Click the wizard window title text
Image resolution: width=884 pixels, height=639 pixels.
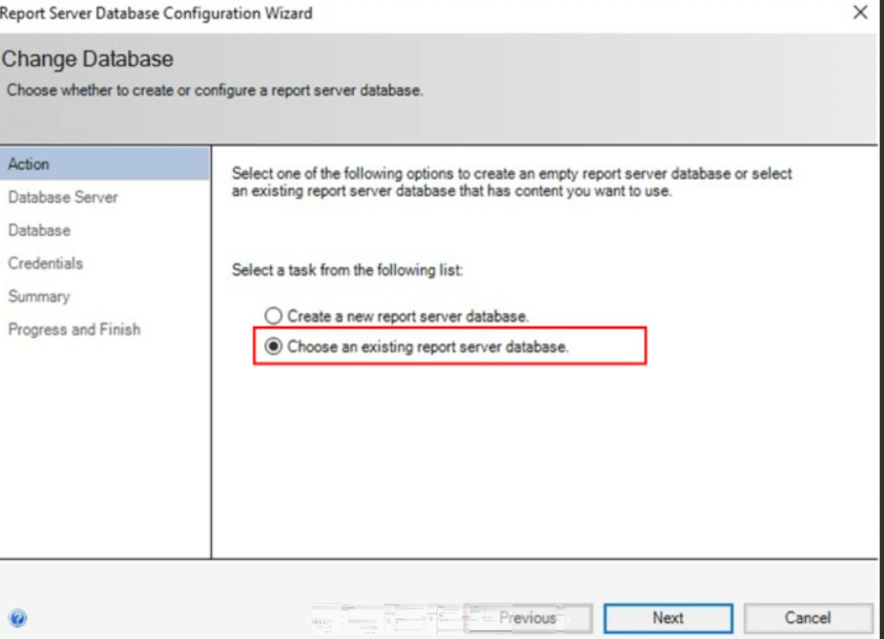click(x=156, y=13)
